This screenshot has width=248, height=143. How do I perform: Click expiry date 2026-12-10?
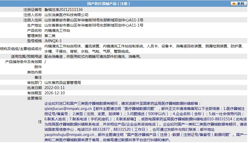tap(55, 93)
